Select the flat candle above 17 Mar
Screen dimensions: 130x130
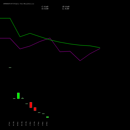[39, 113]
